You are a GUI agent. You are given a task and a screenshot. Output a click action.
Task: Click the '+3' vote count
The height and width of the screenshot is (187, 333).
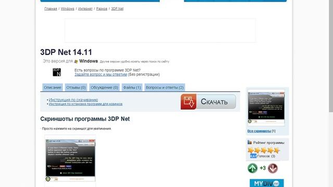pyautogui.click(x=263, y=168)
